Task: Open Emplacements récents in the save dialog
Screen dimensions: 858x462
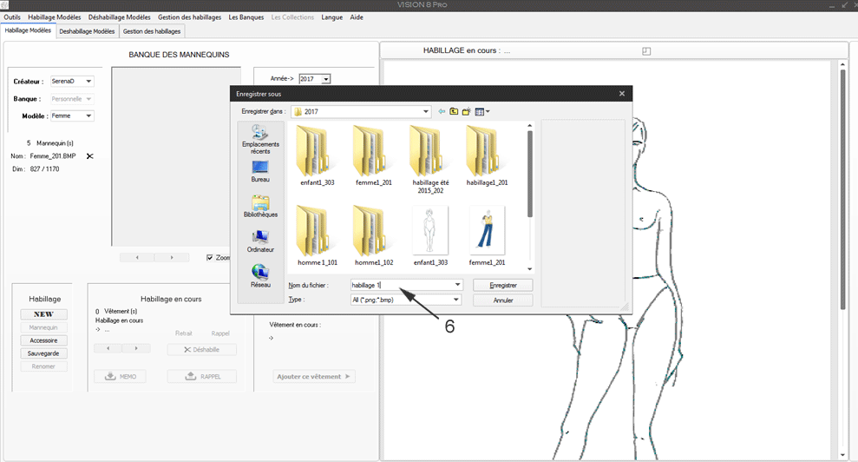Action: [x=260, y=138]
